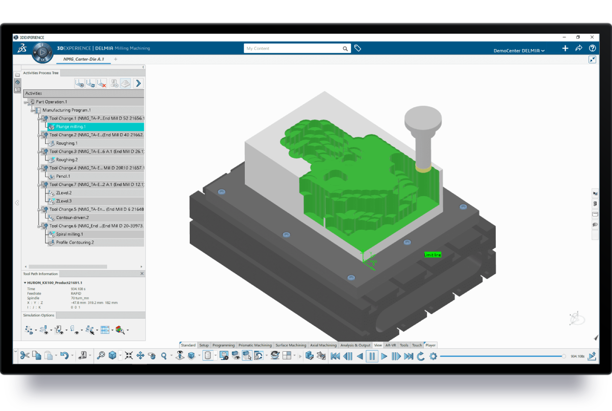The width and height of the screenshot is (612, 411).
Task: Collapse the Tool Change.1 node
Action: point(39,118)
